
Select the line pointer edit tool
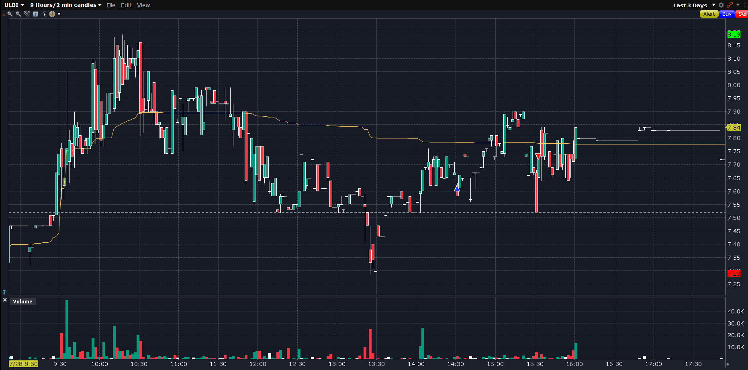(44, 14)
